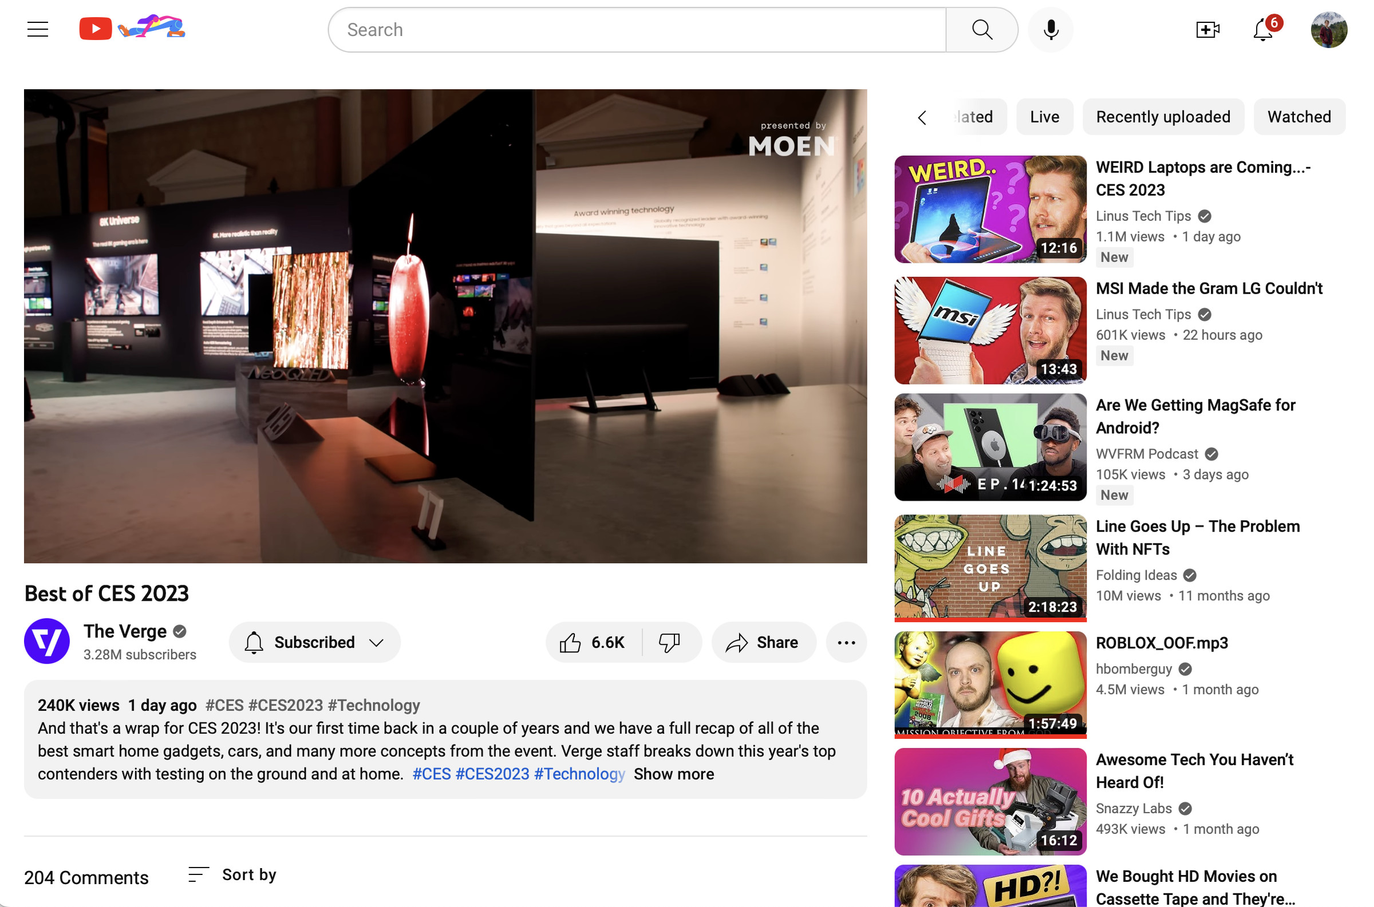Viewport: 1374px width, 907px height.
Task: Click blue #CES2023 hashtag in description
Action: pos(492,774)
